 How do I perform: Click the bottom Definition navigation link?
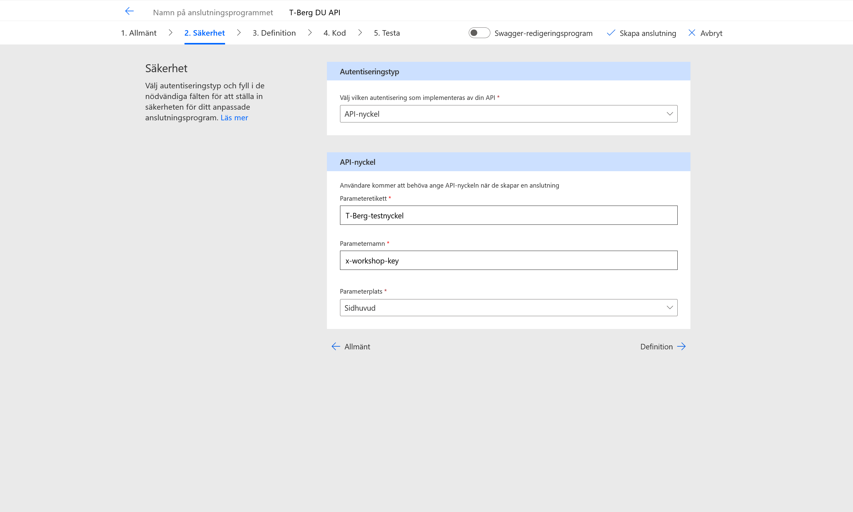click(663, 346)
